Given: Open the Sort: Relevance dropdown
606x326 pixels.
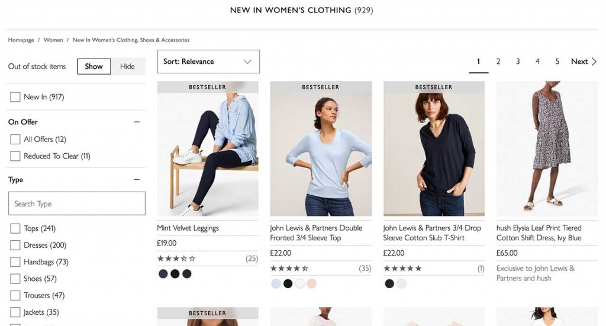Looking at the screenshot, I should 208,62.
